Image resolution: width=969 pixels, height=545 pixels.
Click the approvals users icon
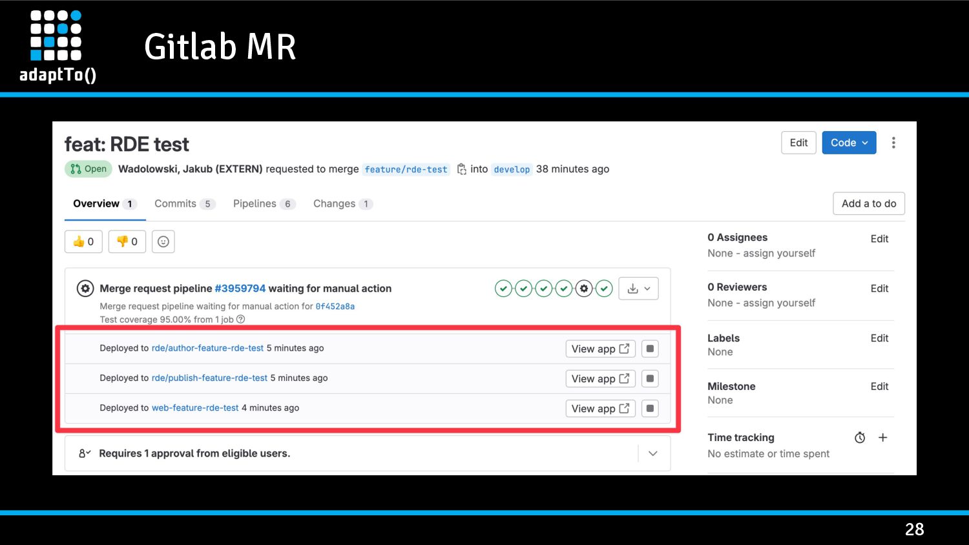click(x=85, y=453)
